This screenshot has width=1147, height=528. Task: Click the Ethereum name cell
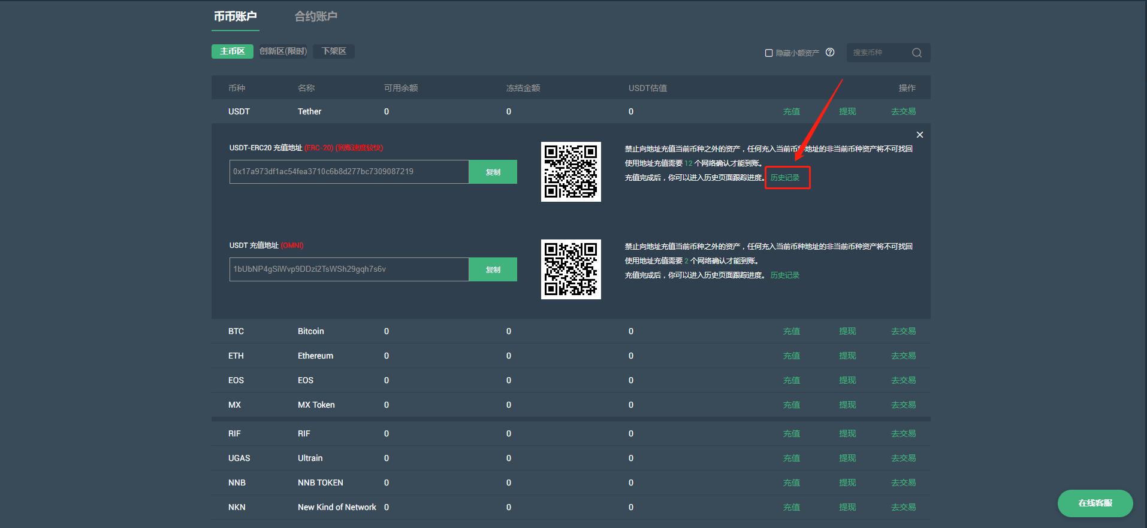[316, 356]
